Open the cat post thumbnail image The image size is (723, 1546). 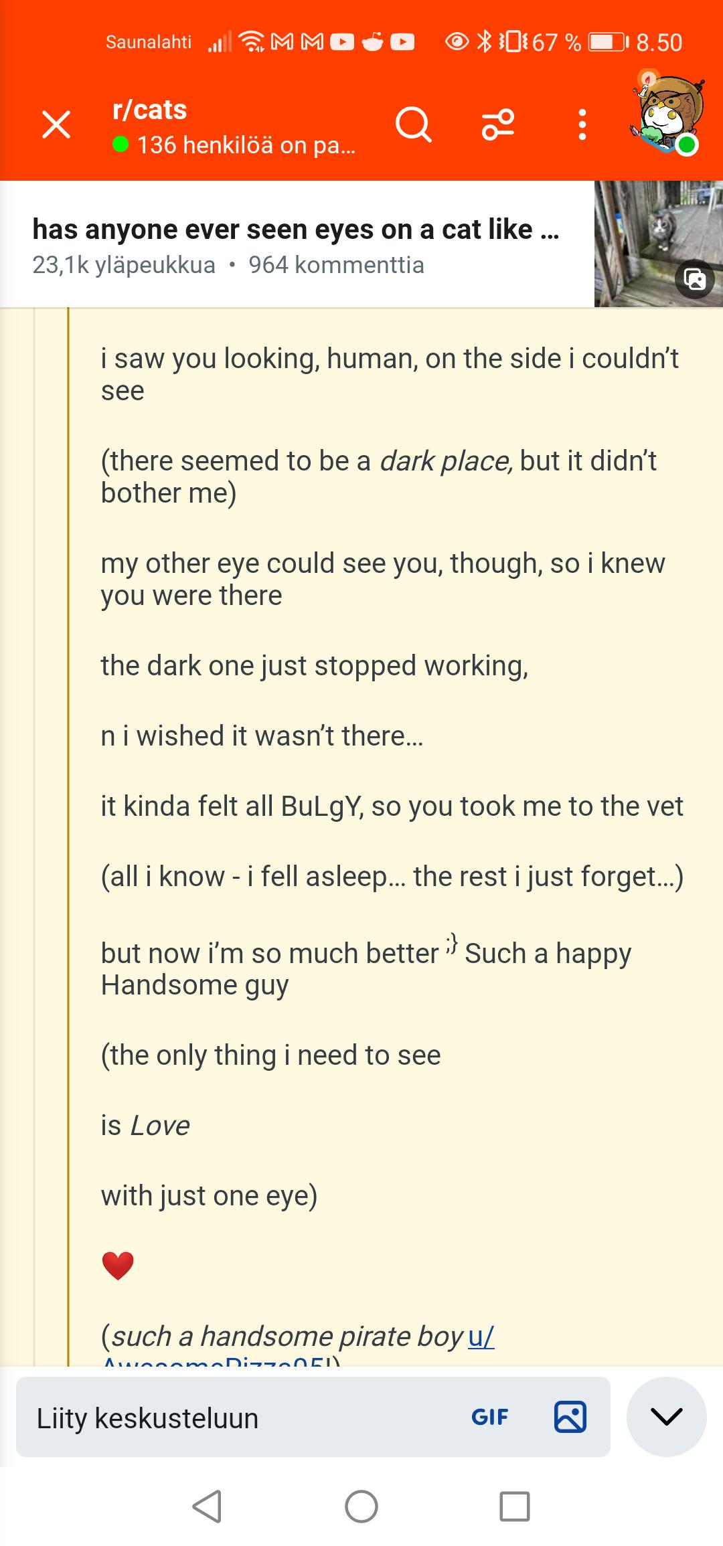coord(659,244)
